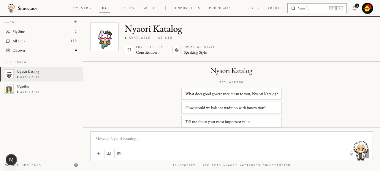Image resolution: width=380 pixels, height=171 pixels.
Task: Select the All Sims list
Action: point(42,41)
